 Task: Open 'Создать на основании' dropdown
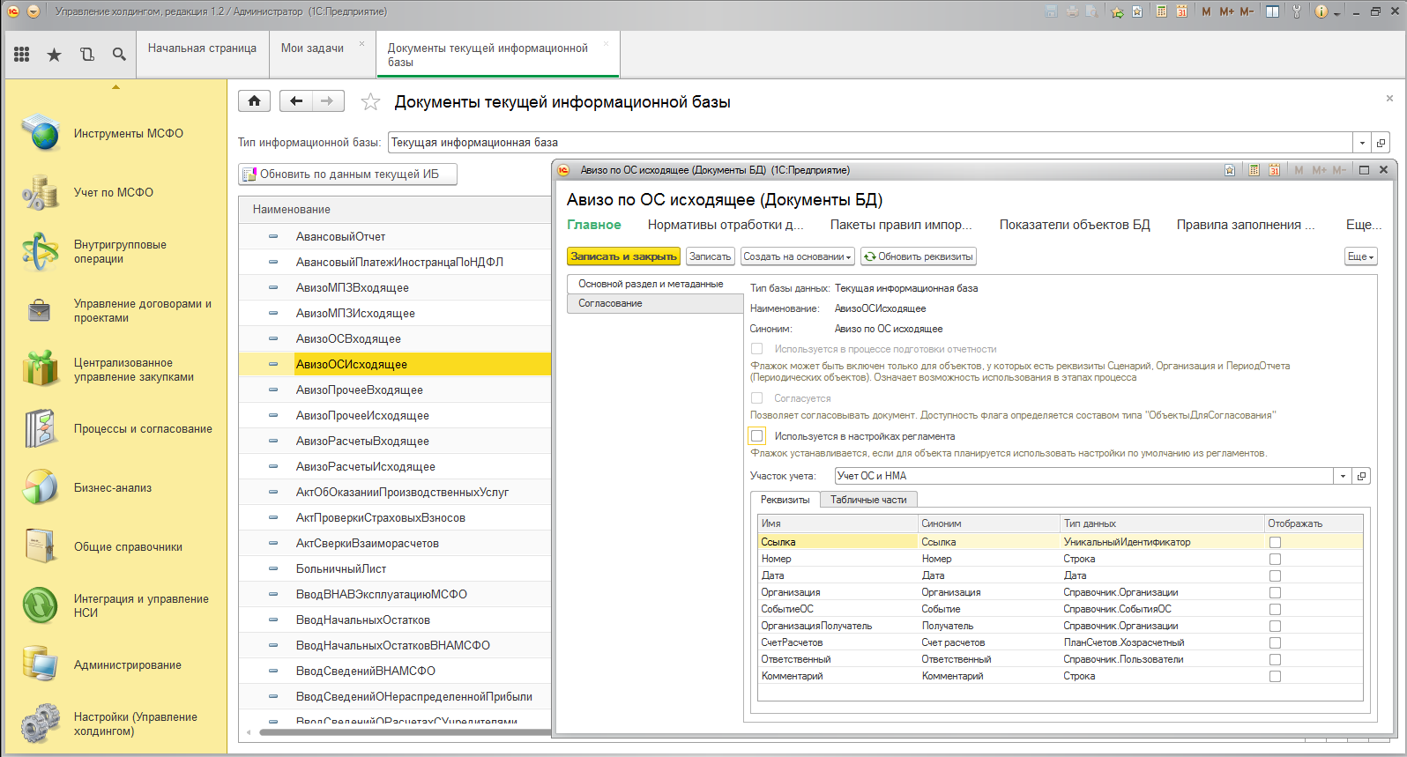(798, 256)
